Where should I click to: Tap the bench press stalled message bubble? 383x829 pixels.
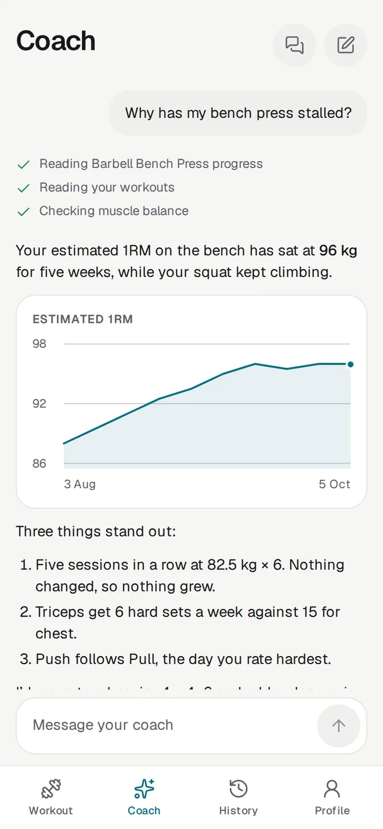point(239,113)
